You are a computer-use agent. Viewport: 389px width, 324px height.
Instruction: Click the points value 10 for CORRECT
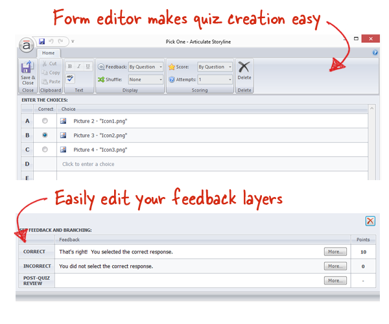pos(363,252)
